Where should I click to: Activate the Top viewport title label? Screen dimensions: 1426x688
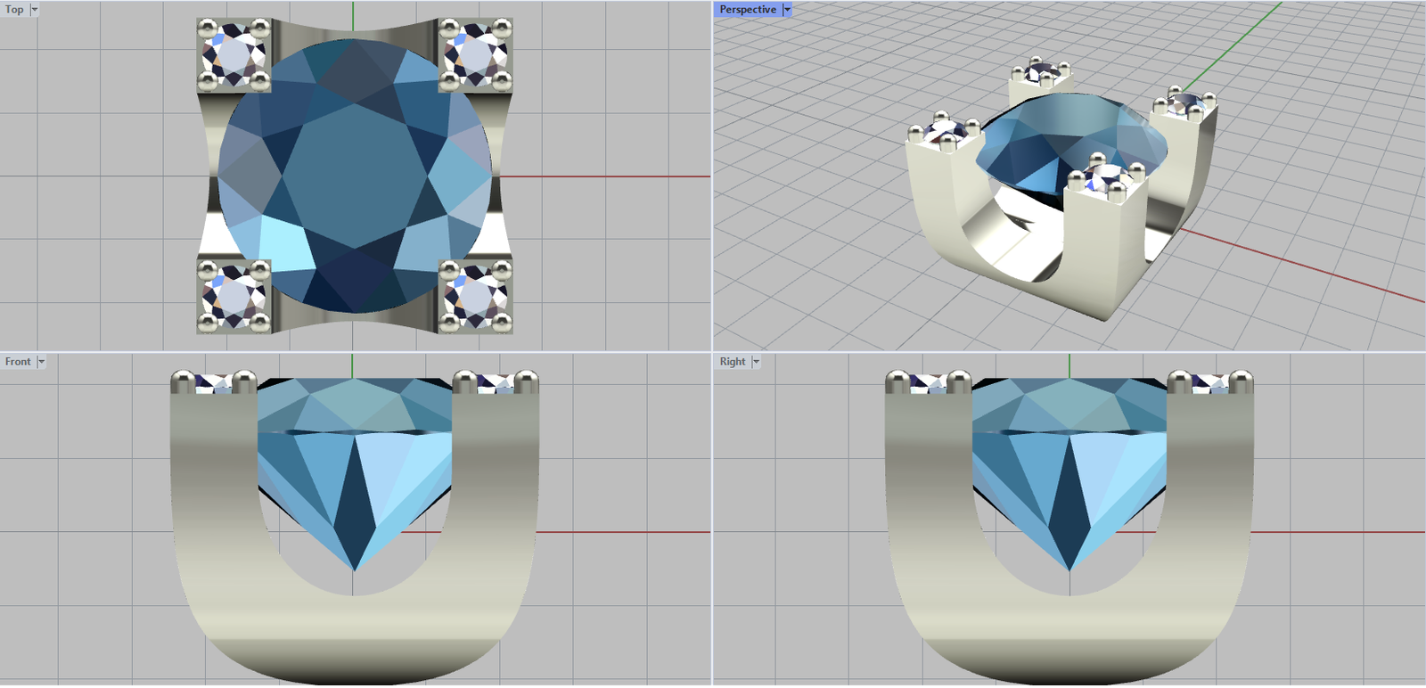pyautogui.click(x=15, y=10)
